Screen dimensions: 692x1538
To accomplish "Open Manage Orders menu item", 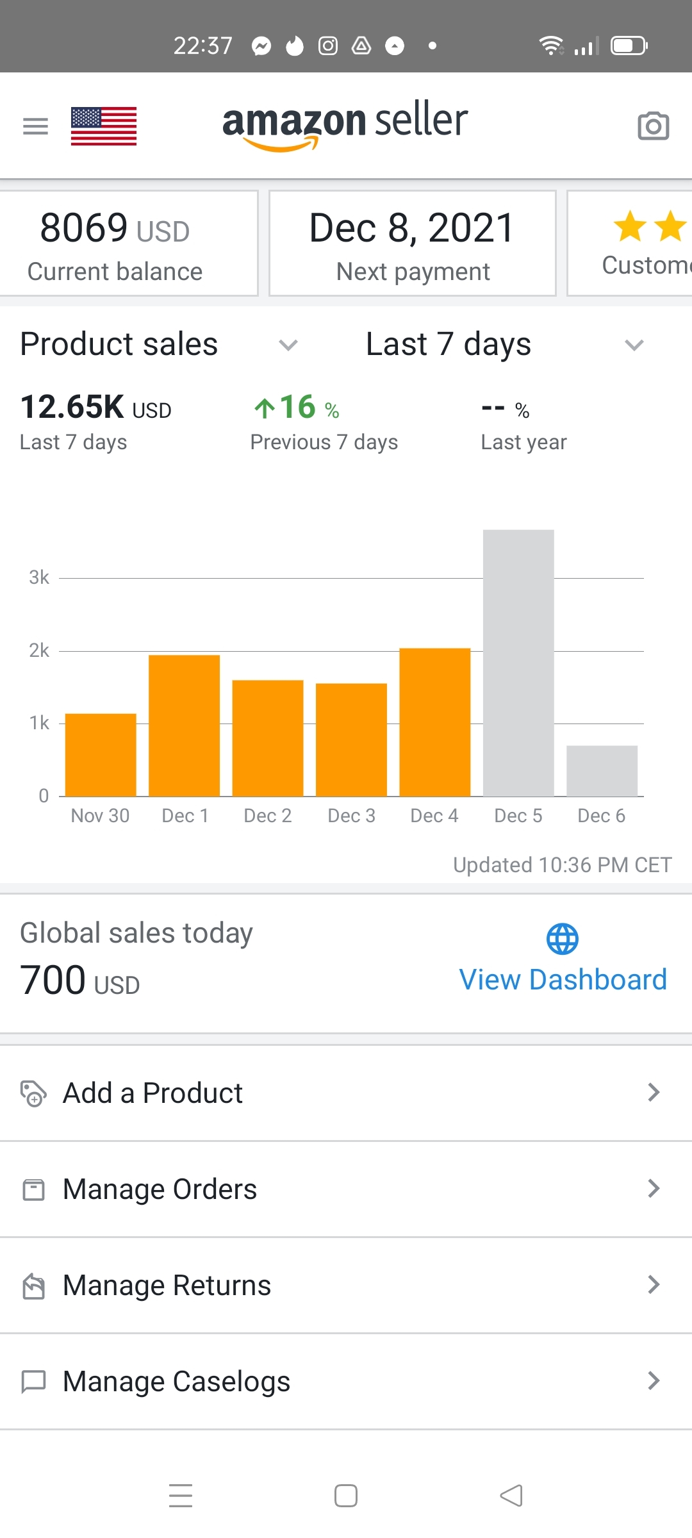I will coord(160,1189).
